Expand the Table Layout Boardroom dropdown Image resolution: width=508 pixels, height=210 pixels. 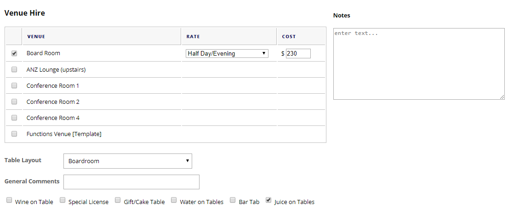point(127,161)
